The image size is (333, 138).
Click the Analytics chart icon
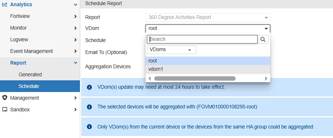(5, 4)
